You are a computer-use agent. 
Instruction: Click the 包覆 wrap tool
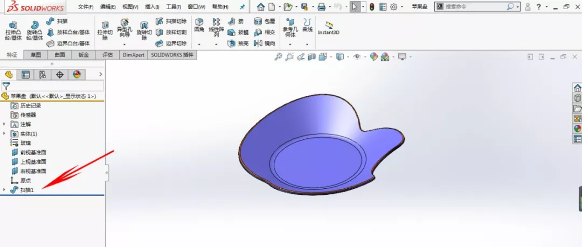[x=265, y=21]
